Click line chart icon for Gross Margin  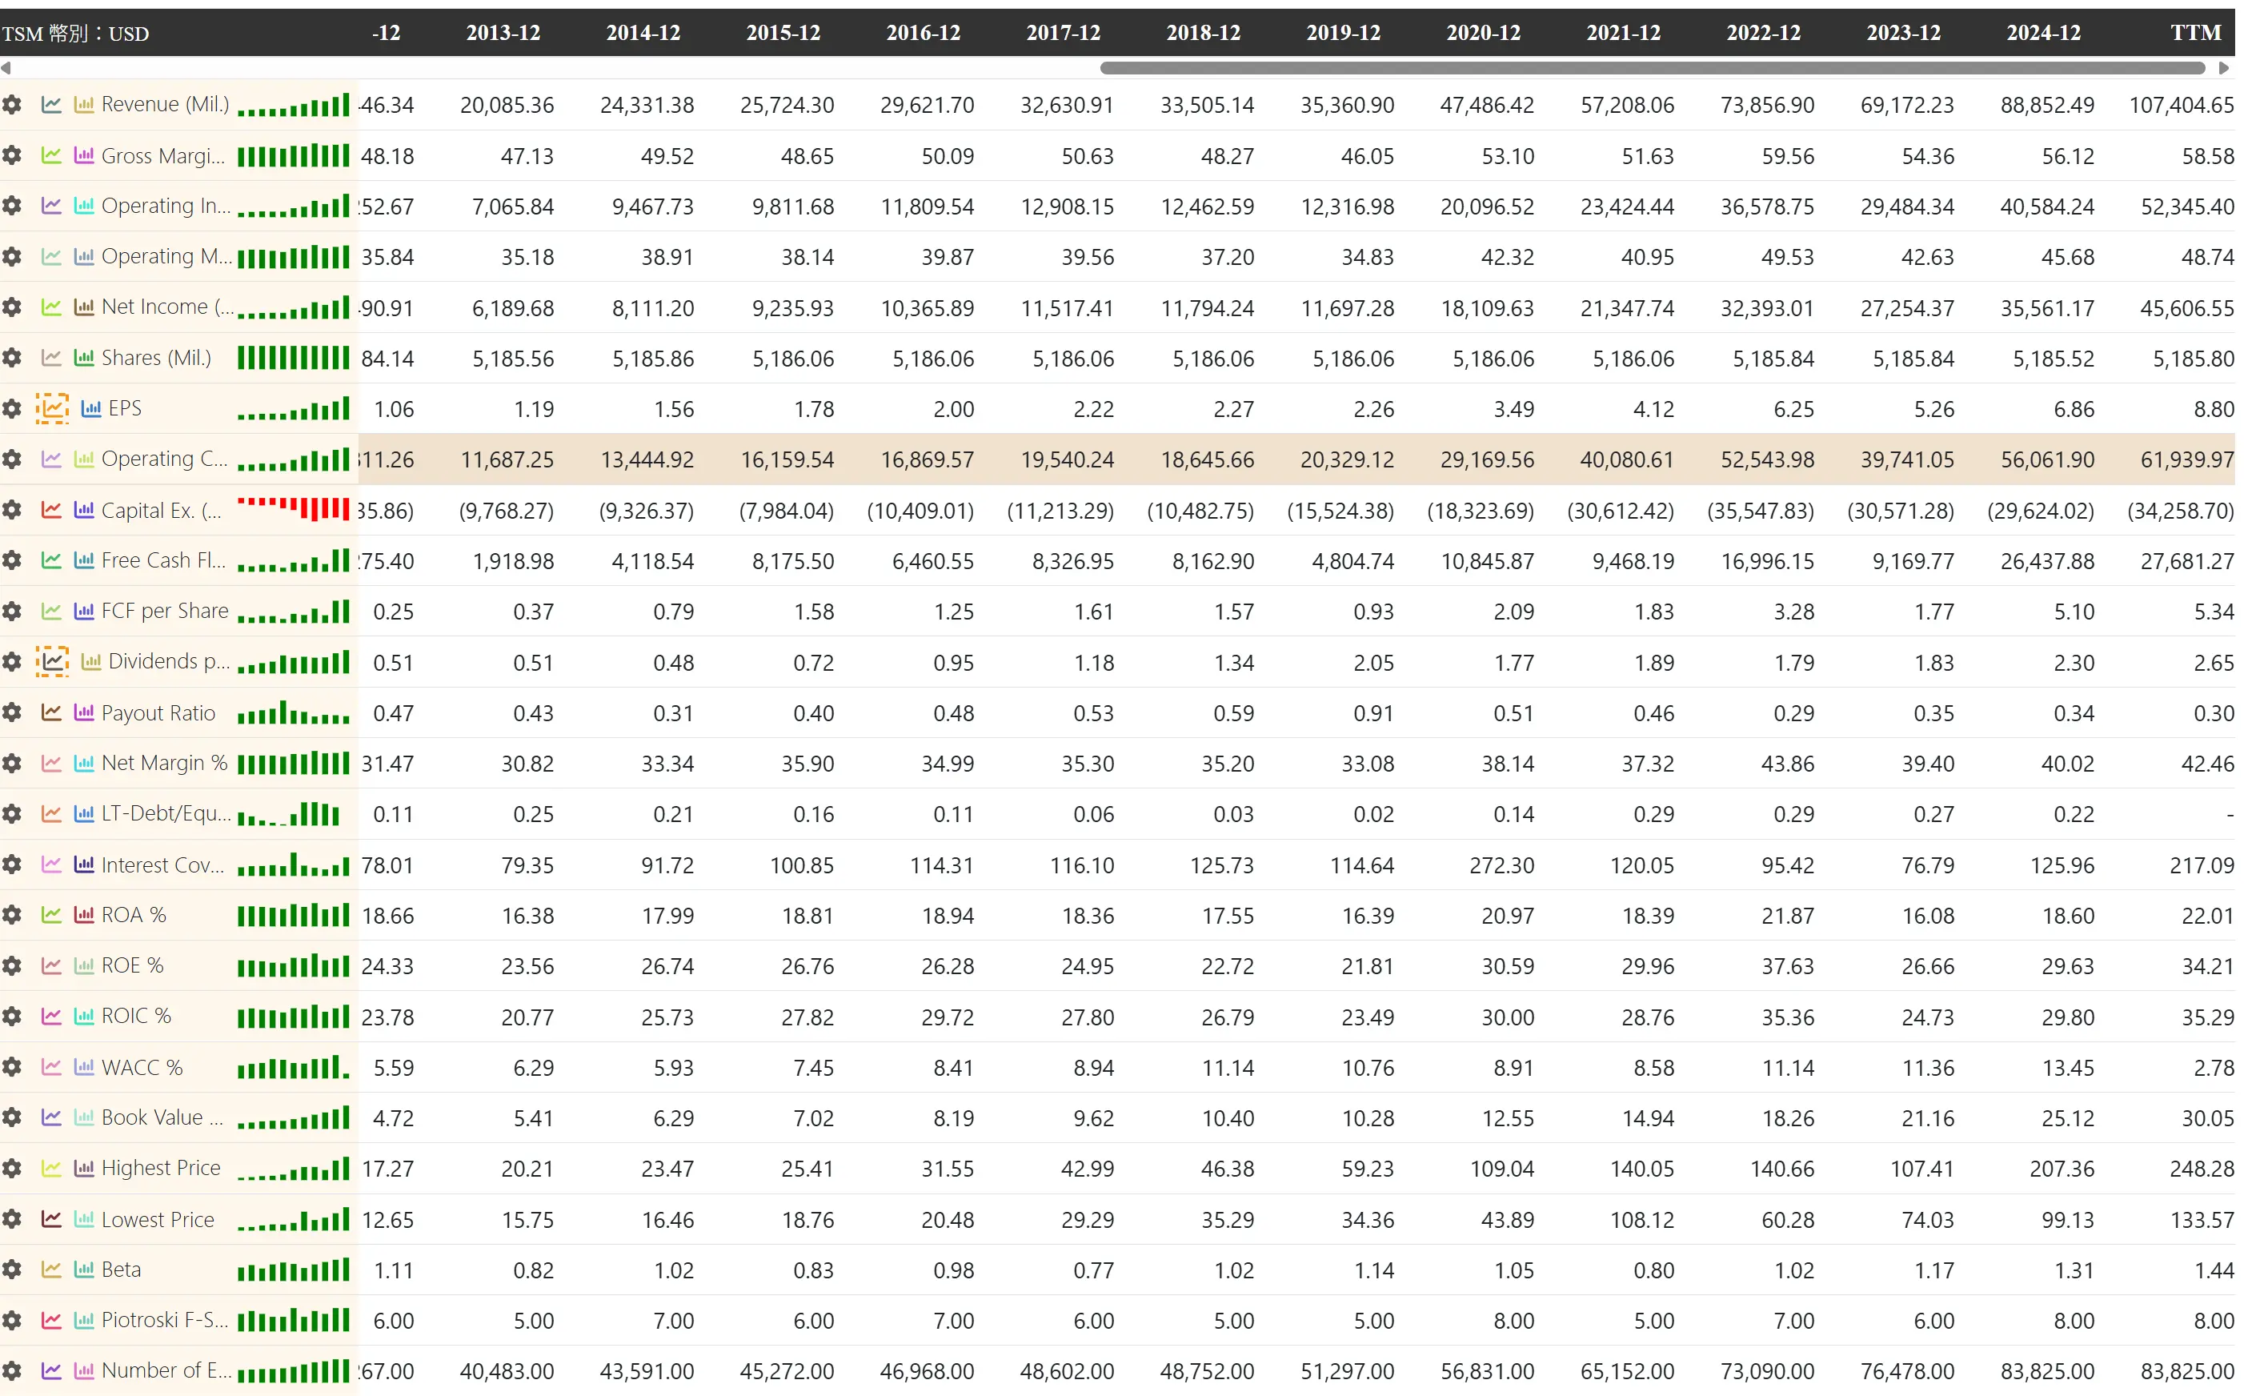tap(52, 155)
